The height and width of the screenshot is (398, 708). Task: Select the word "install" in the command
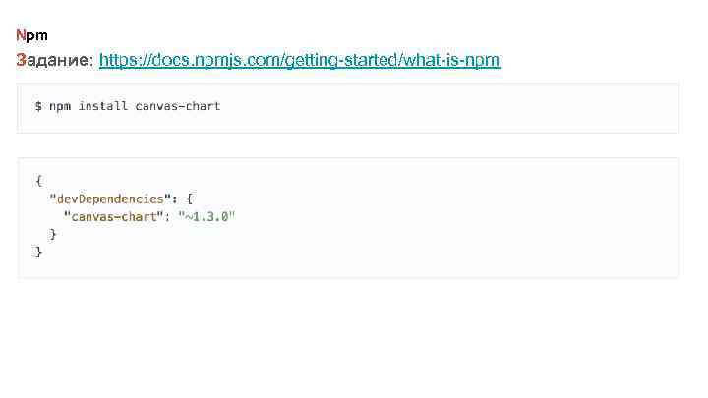pyautogui.click(x=103, y=106)
